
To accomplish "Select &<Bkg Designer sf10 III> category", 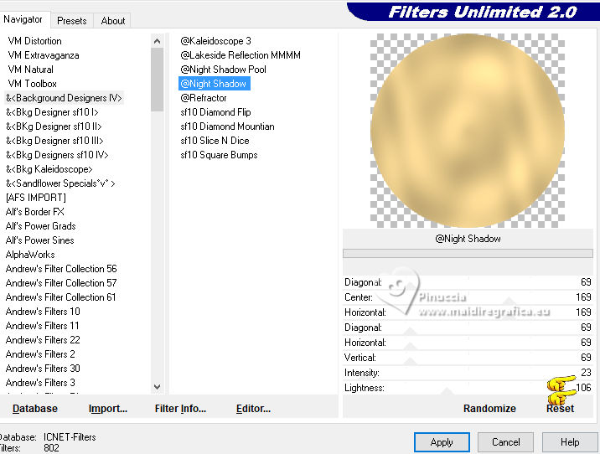I will 54,141.
